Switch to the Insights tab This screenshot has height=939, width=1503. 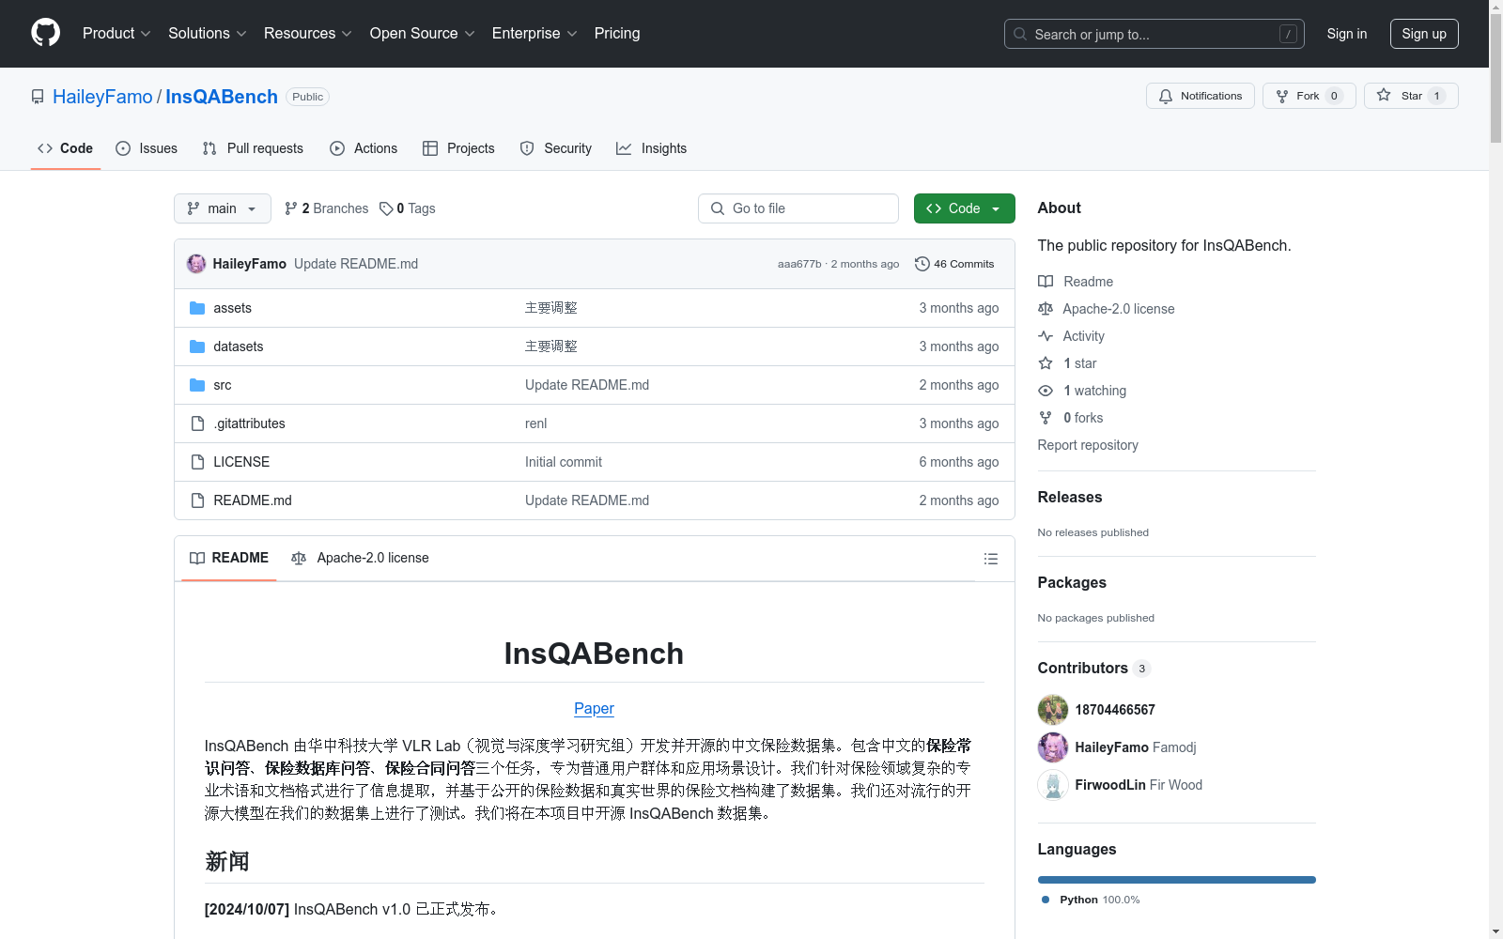click(651, 148)
